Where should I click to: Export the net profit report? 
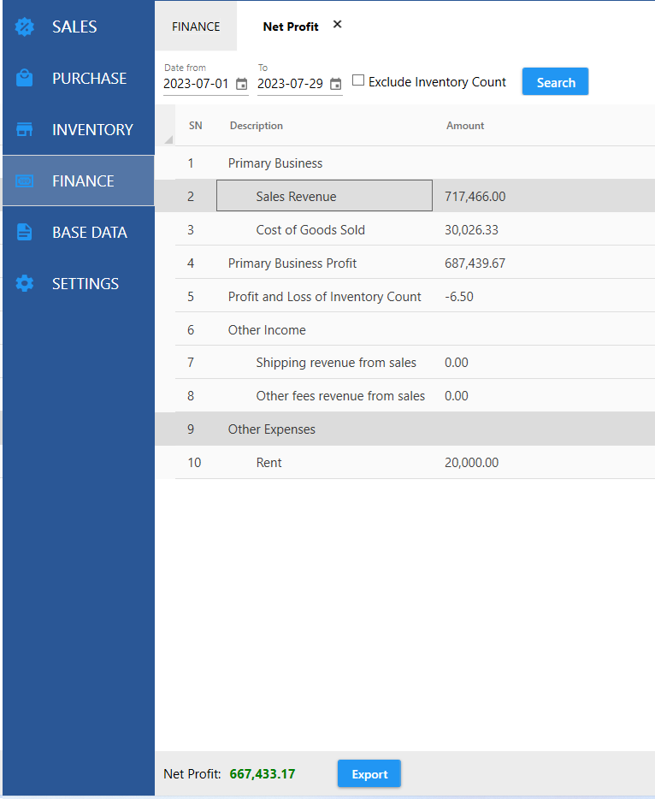click(x=369, y=774)
